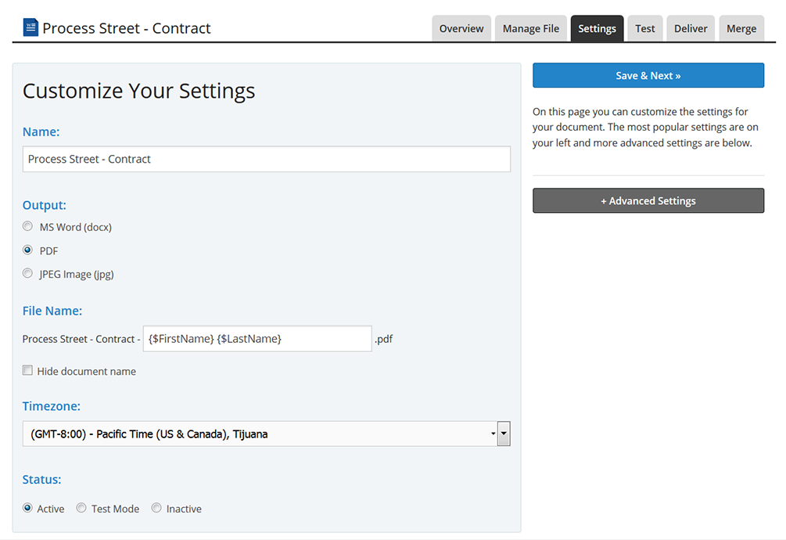This screenshot has height=540, width=786.
Task: Click the Save & Next button
Action: click(x=648, y=75)
